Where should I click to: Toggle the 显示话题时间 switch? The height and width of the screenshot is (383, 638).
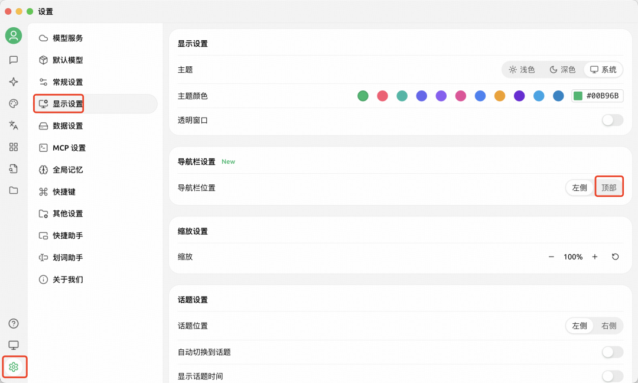coord(613,376)
